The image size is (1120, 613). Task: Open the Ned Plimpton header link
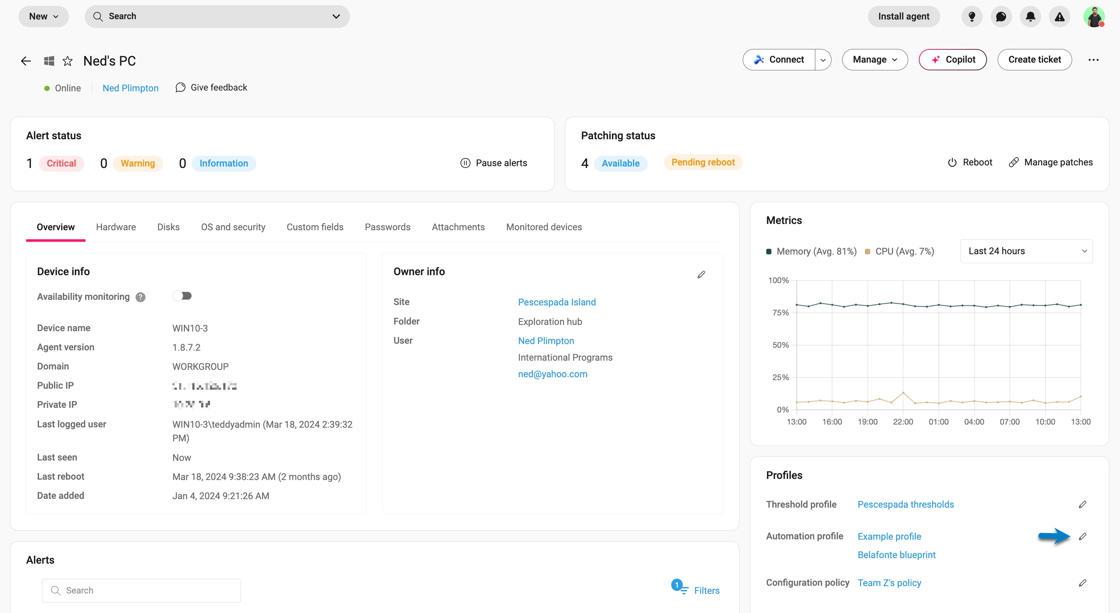[x=130, y=88]
